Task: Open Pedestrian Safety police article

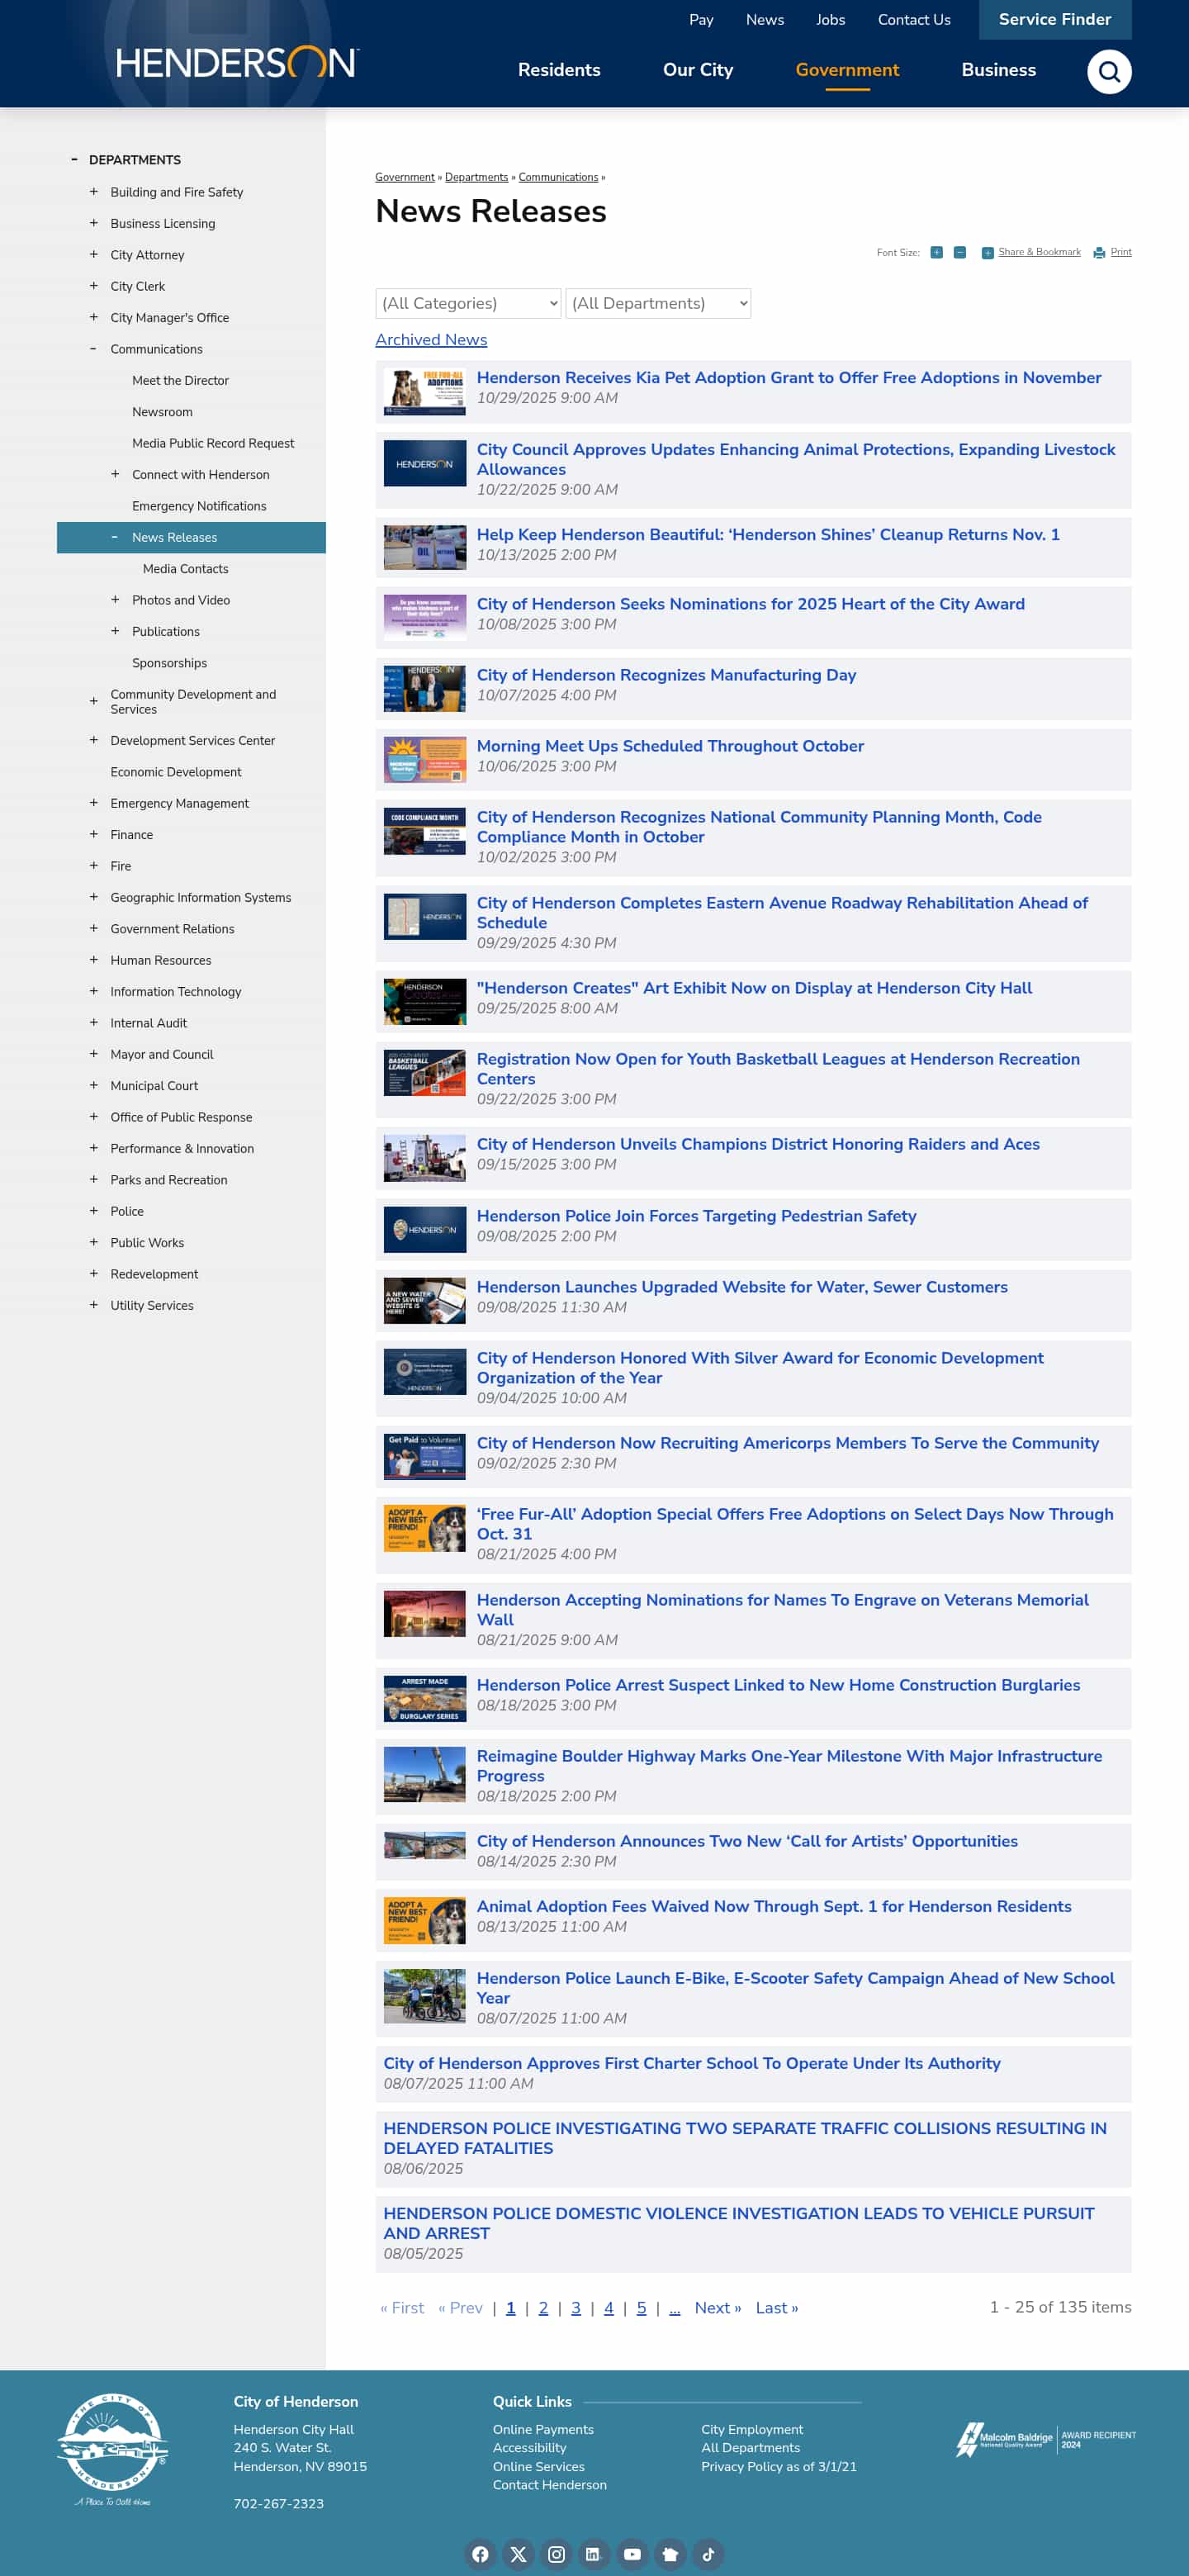Action: (696, 1215)
